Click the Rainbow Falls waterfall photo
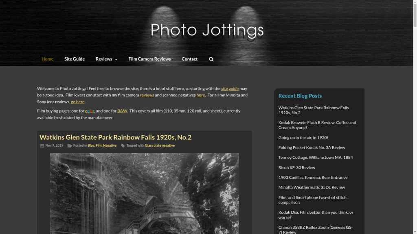Viewport: 417px width, 234px height. coord(145,193)
